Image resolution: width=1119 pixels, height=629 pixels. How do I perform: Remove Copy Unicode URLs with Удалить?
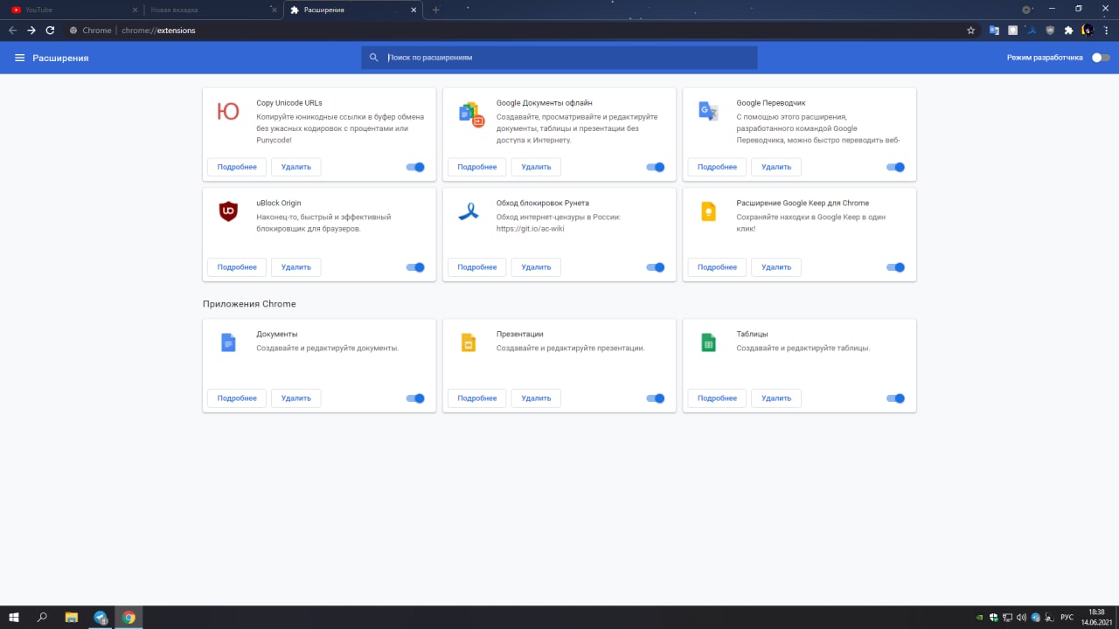point(296,167)
